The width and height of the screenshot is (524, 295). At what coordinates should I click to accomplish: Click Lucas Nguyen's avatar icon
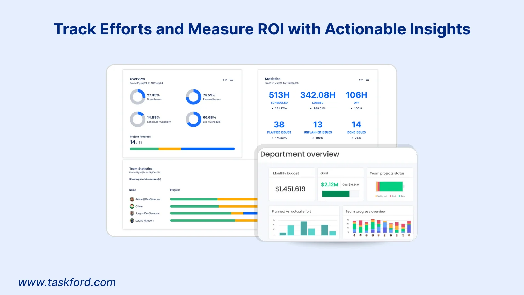coord(132,221)
